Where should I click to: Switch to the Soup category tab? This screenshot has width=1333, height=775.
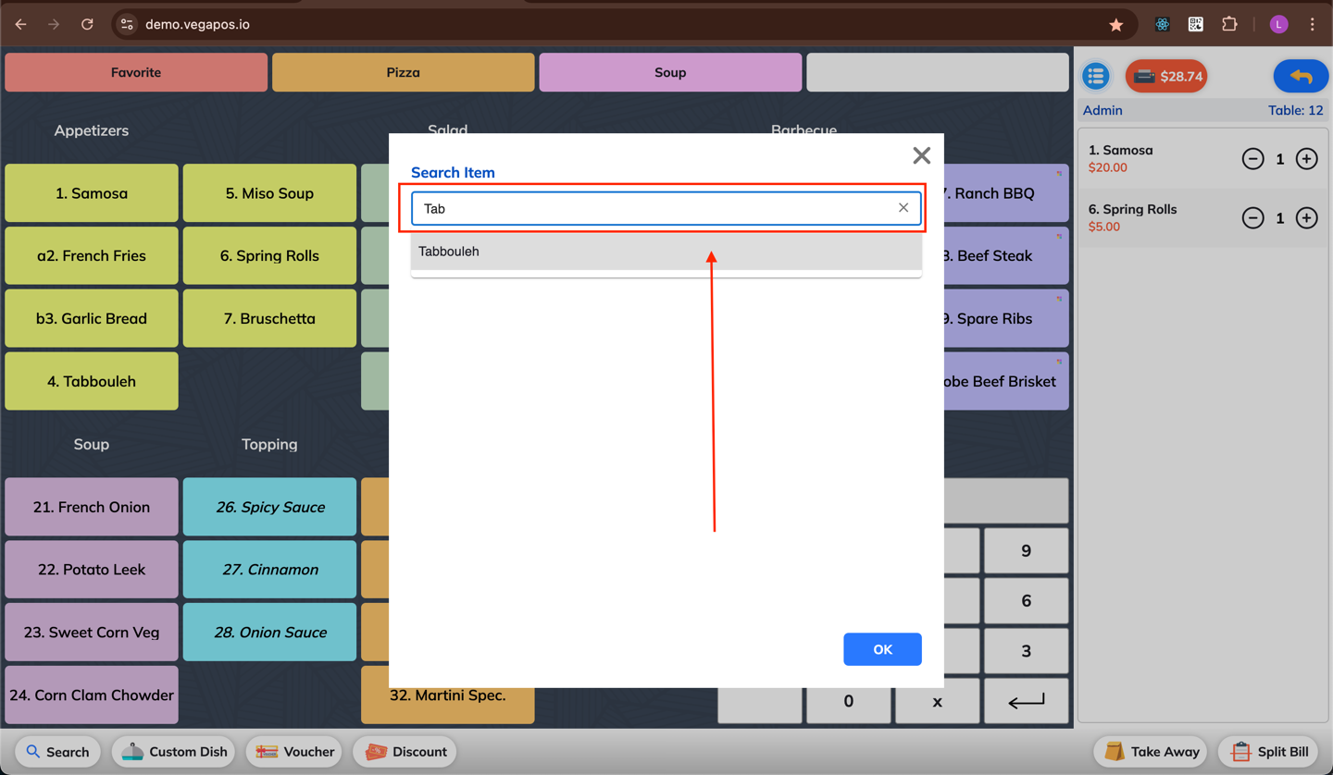click(670, 72)
